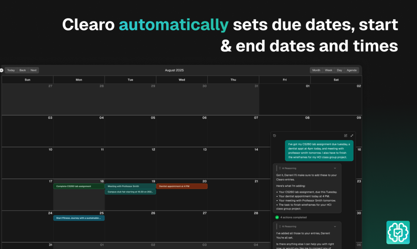The height and width of the screenshot is (249, 417).
Task: Jump to Today in calendar
Action: click(11, 70)
